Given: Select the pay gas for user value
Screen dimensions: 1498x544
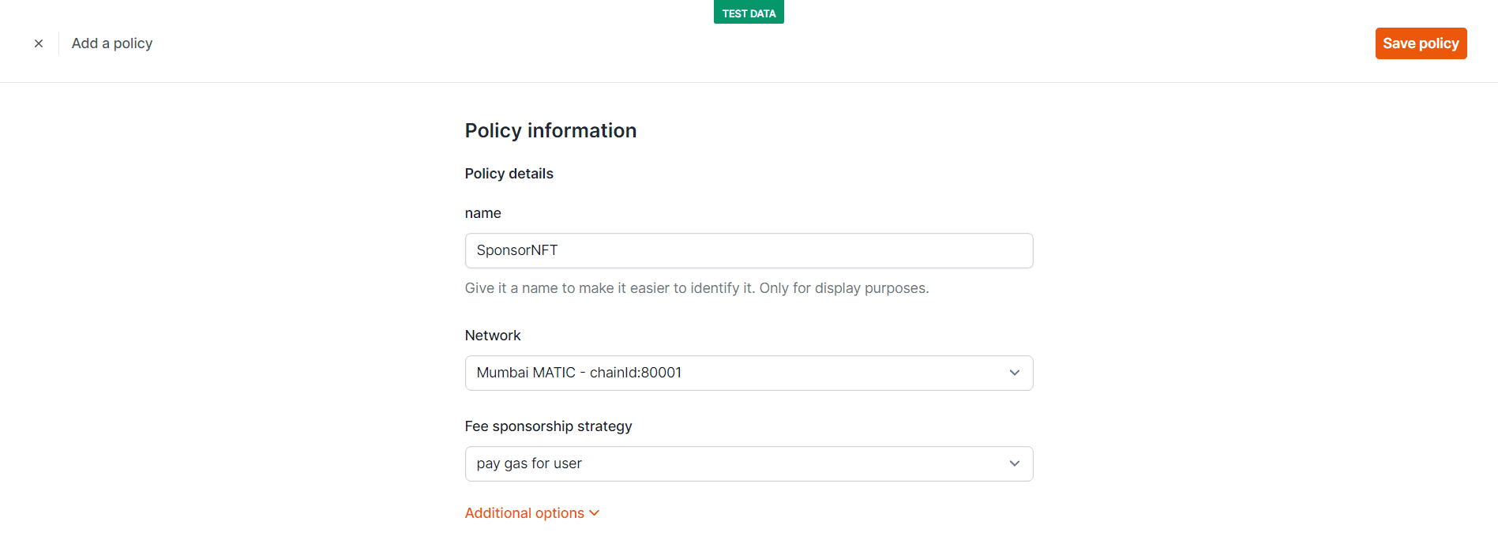Looking at the screenshot, I should [x=529, y=463].
